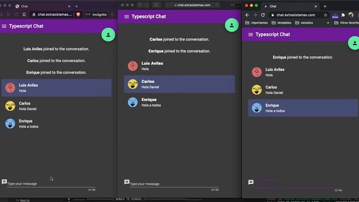
Task: Click Luis Aviles red avatar in right window
Action: pyautogui.click(x=257, y=72)
